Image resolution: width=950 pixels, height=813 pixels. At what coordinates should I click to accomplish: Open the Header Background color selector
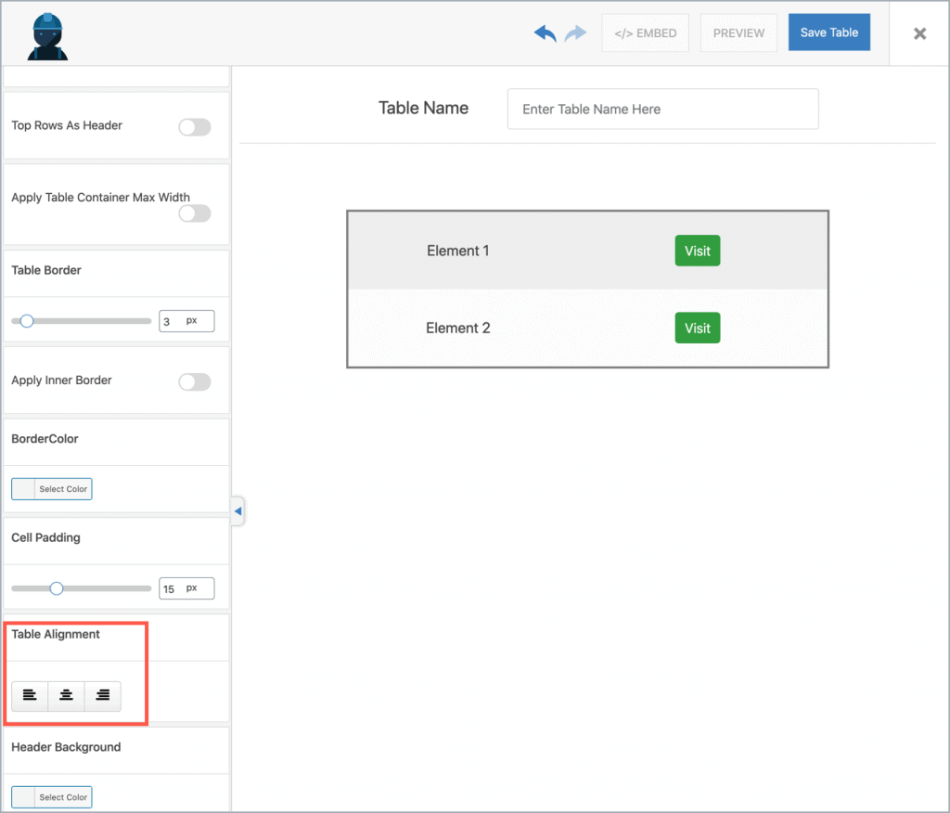coord(51,796)
